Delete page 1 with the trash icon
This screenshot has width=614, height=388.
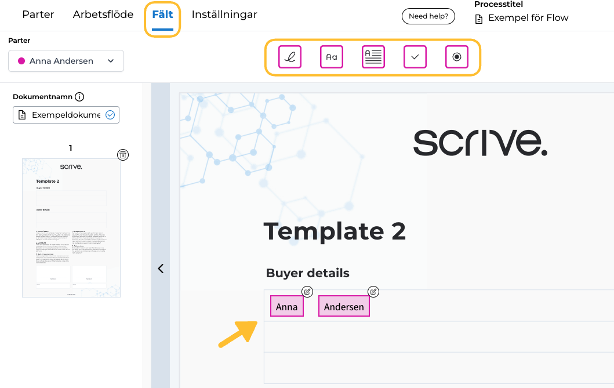(123, 155)
